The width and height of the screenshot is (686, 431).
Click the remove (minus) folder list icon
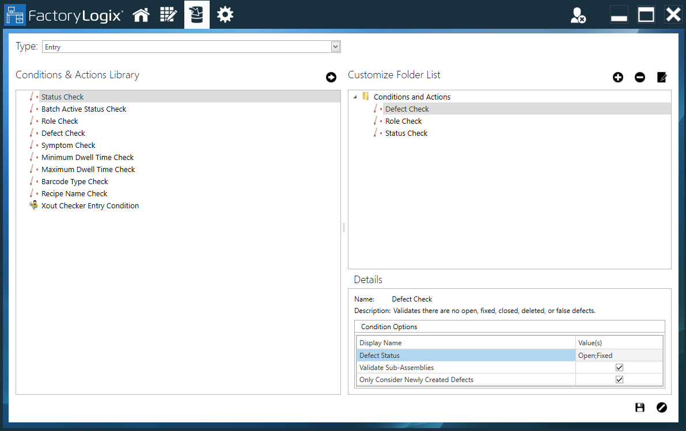(639, 77)
